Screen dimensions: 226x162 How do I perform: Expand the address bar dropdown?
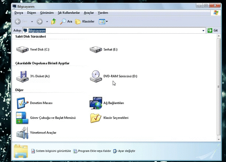point(203,31)
